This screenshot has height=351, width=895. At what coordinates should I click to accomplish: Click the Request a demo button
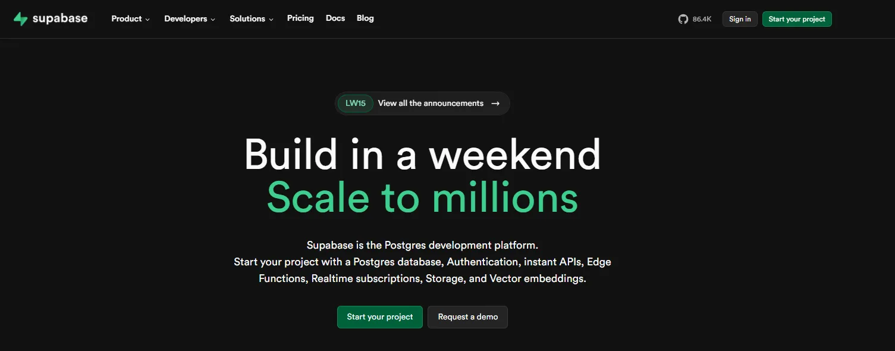coord(468,317)
